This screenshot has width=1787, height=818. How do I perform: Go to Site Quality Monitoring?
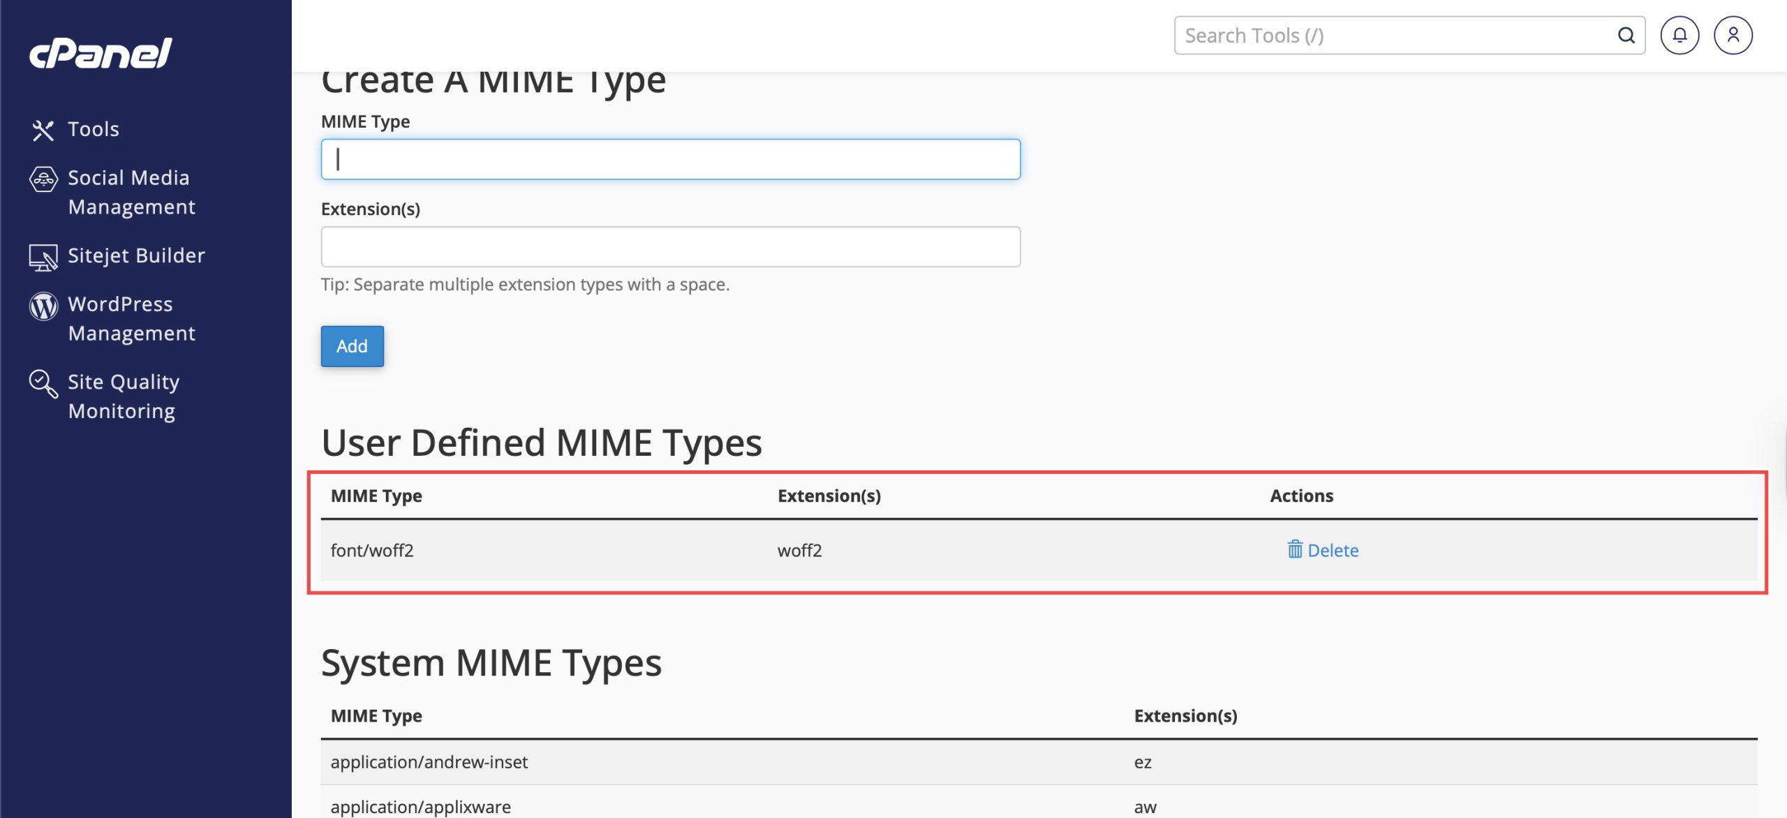(124, 396)
